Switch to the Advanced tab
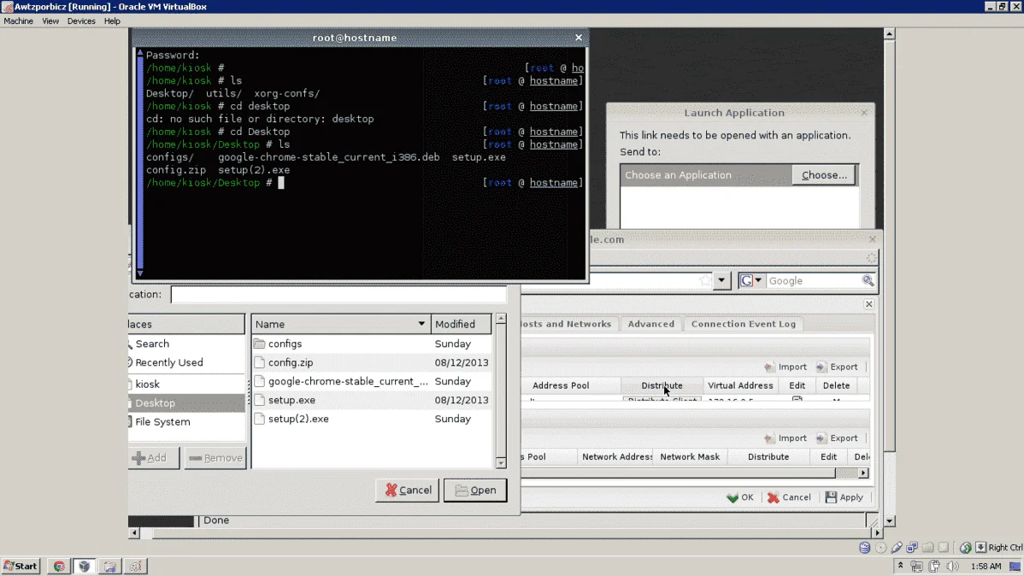 point(650,324)
